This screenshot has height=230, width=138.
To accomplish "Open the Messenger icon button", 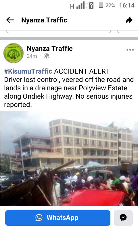I will [123, 218].
